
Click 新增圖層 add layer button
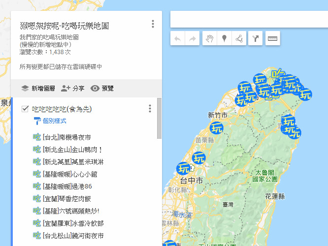pos(38,89)
